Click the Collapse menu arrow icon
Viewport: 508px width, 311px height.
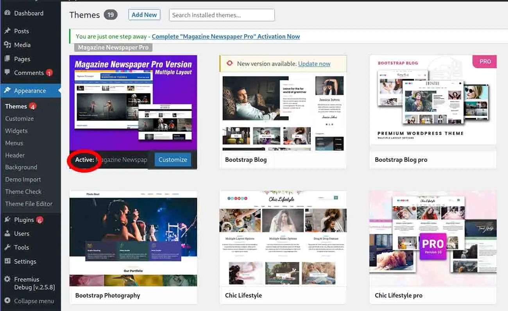7,301
